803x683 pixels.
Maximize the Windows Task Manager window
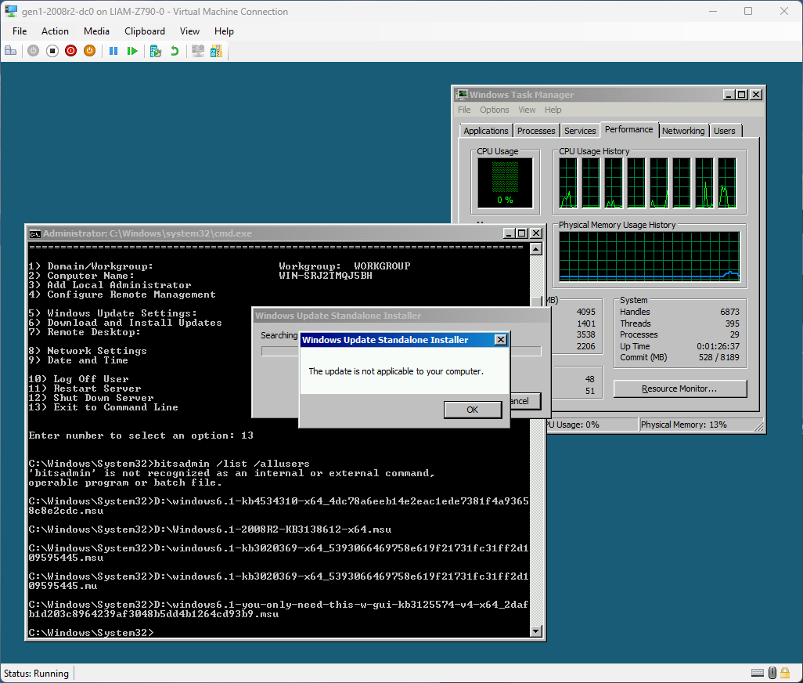click(x=741, y=95)
